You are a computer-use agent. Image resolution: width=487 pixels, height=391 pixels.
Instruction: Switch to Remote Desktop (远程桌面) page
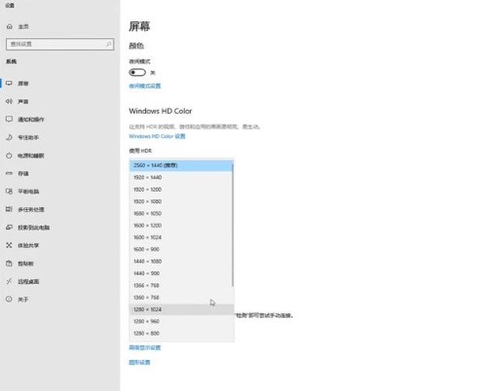pos(28,281)
